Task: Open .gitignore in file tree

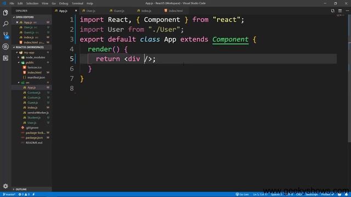Action: click(x=32, y=128)
